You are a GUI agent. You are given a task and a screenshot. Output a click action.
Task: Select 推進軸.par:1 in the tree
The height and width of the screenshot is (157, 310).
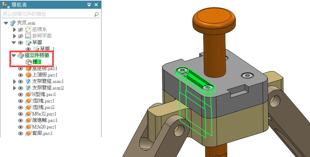click(45, 120)
